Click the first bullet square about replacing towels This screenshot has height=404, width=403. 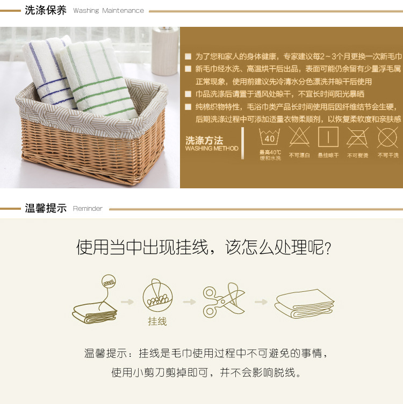pos(188,56)
